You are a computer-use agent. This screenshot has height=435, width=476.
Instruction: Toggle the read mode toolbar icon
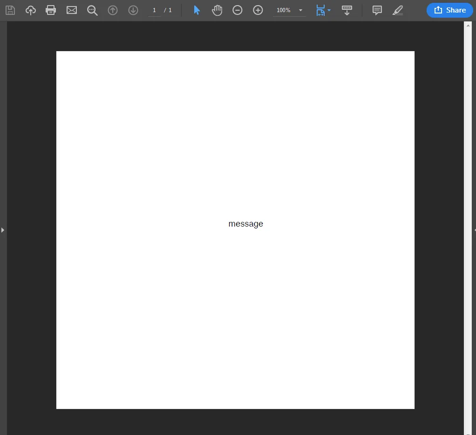point(347,10)
